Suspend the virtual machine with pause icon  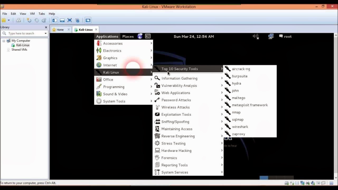(x=4, y=20)
